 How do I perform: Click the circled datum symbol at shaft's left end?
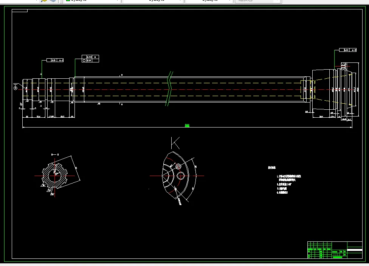[x=16, y=88]
